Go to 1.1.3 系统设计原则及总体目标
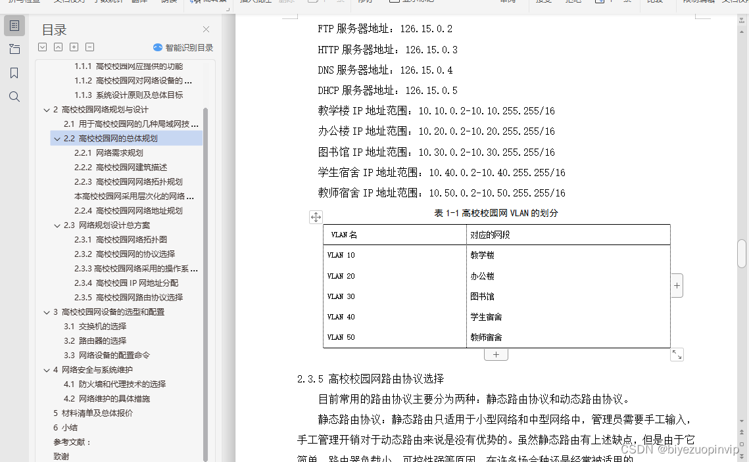This screenshot has width=749, height=462. click(128, 95)
